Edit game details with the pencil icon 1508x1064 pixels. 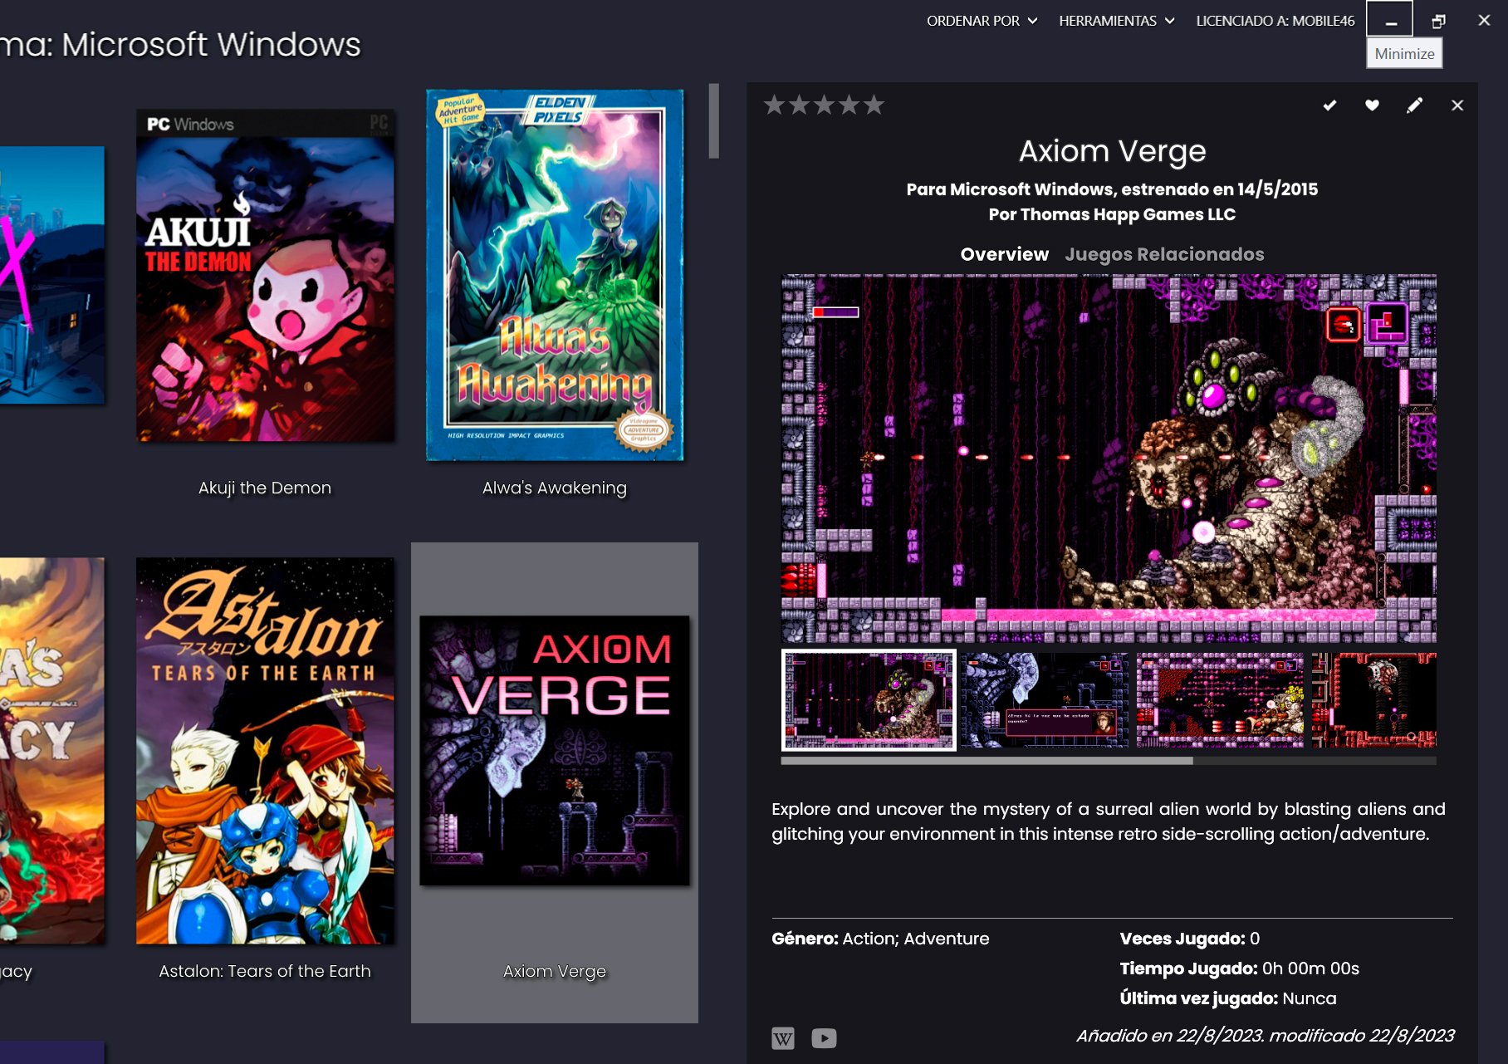(1414, 105)
